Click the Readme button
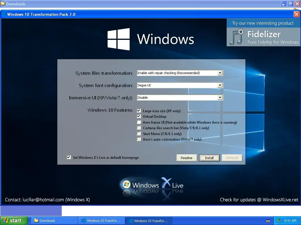The image size is (301, 225). point(187,158)
